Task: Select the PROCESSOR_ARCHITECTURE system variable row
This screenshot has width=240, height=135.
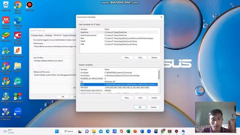Action: (119, 91)
